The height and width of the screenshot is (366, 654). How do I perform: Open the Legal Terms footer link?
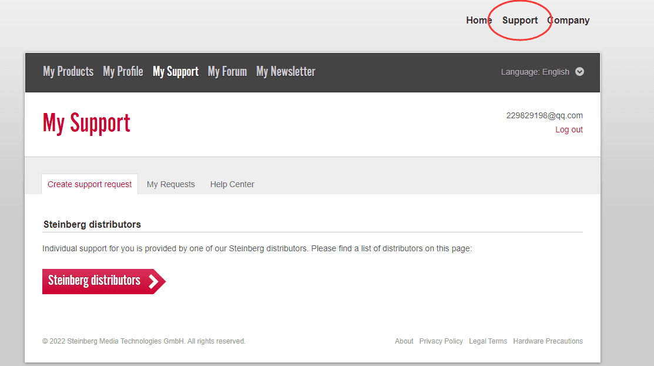point(488,341)
